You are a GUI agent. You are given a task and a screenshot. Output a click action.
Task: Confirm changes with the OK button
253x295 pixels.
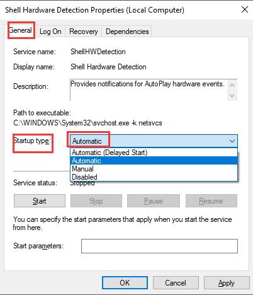[125, 283]
